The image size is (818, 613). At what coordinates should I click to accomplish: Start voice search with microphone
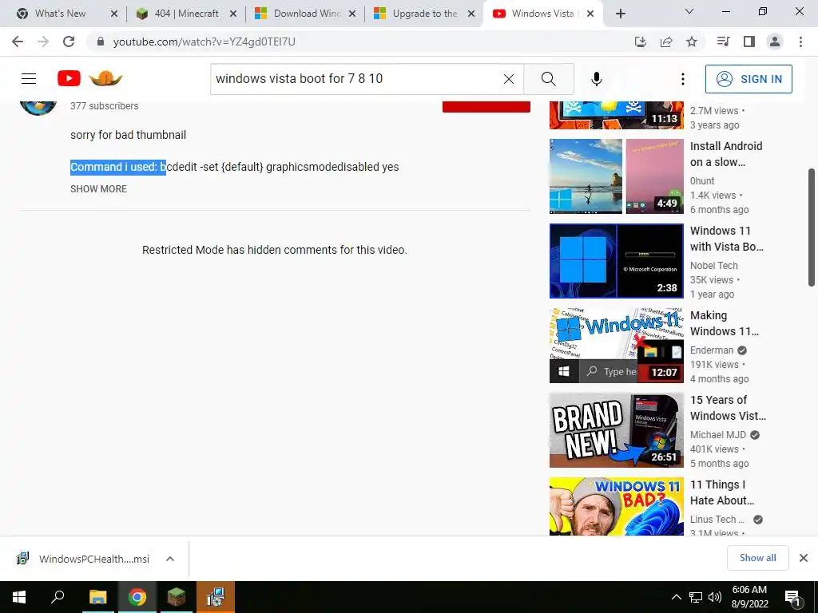(597, 79)
